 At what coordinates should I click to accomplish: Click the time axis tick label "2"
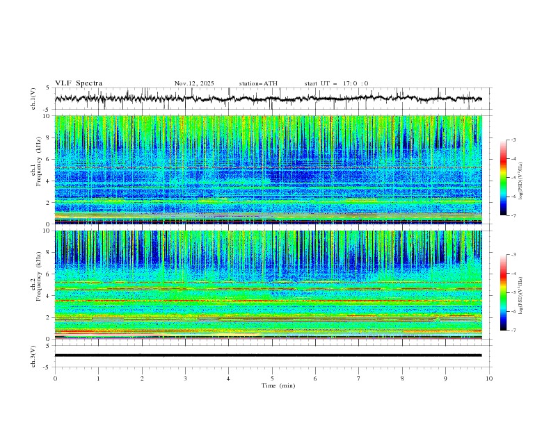tap(142, 378)
